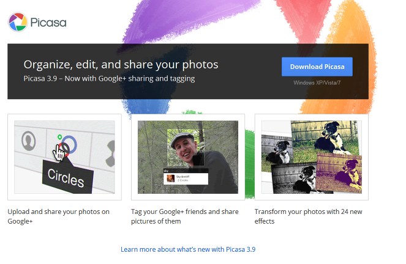
Task: Click 'Picasa 3.9 – Now with Google+' subtitle
Action: pyautogui.click(x=109, y=79)
